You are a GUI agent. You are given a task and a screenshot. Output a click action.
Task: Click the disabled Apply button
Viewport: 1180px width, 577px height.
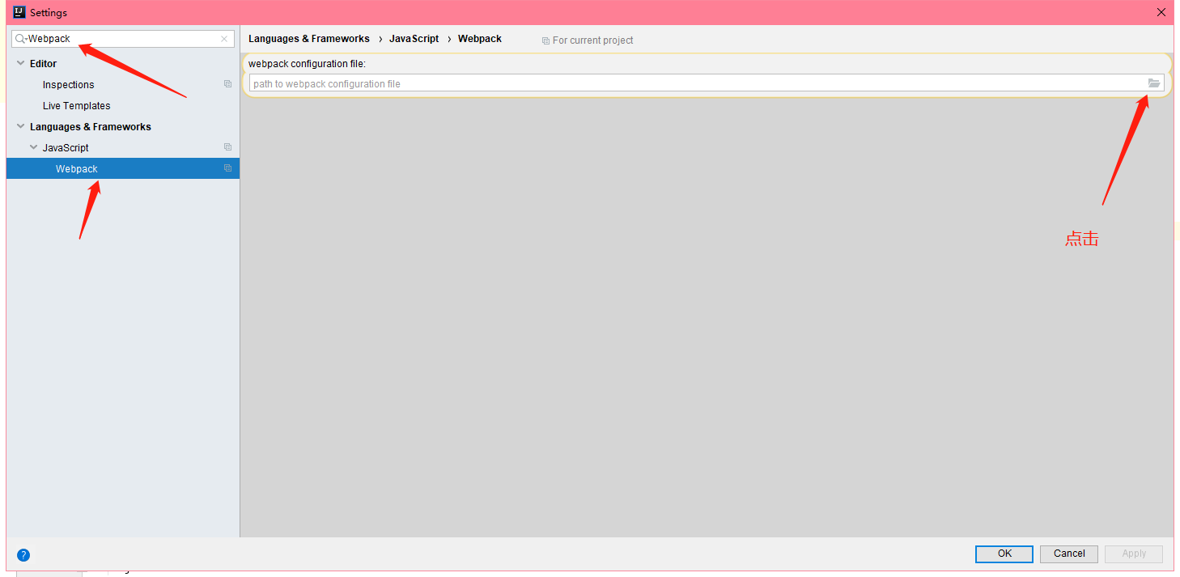(x=1134, y=554)
